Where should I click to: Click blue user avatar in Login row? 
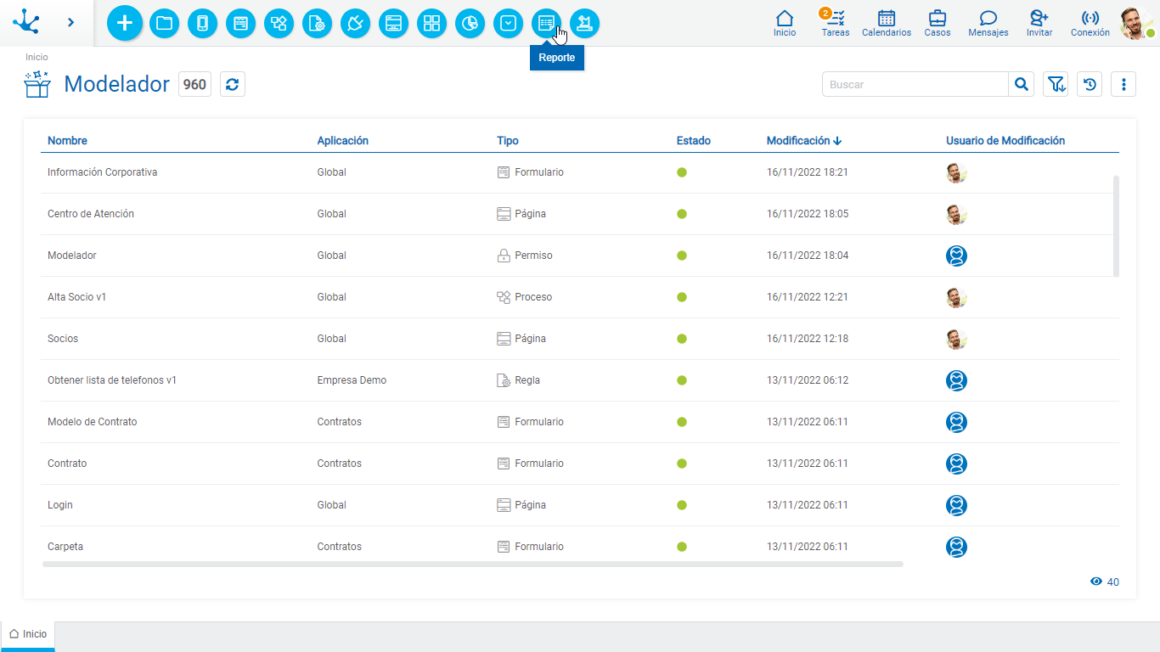(x=957, y=505)
